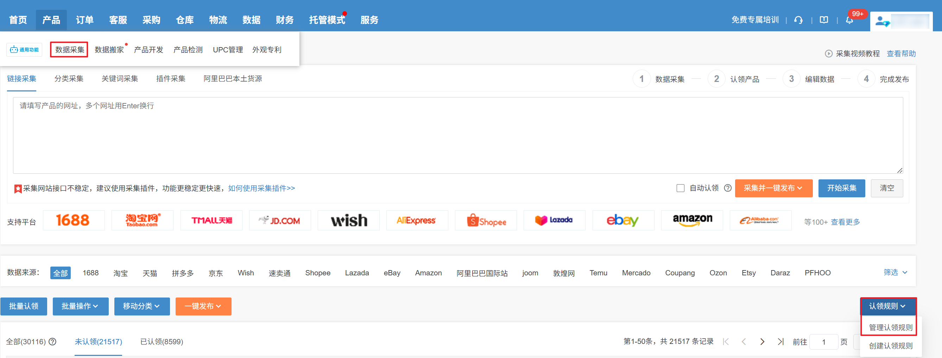Go to the first page of records
The image size is (942, 358).
click(726, 341)
